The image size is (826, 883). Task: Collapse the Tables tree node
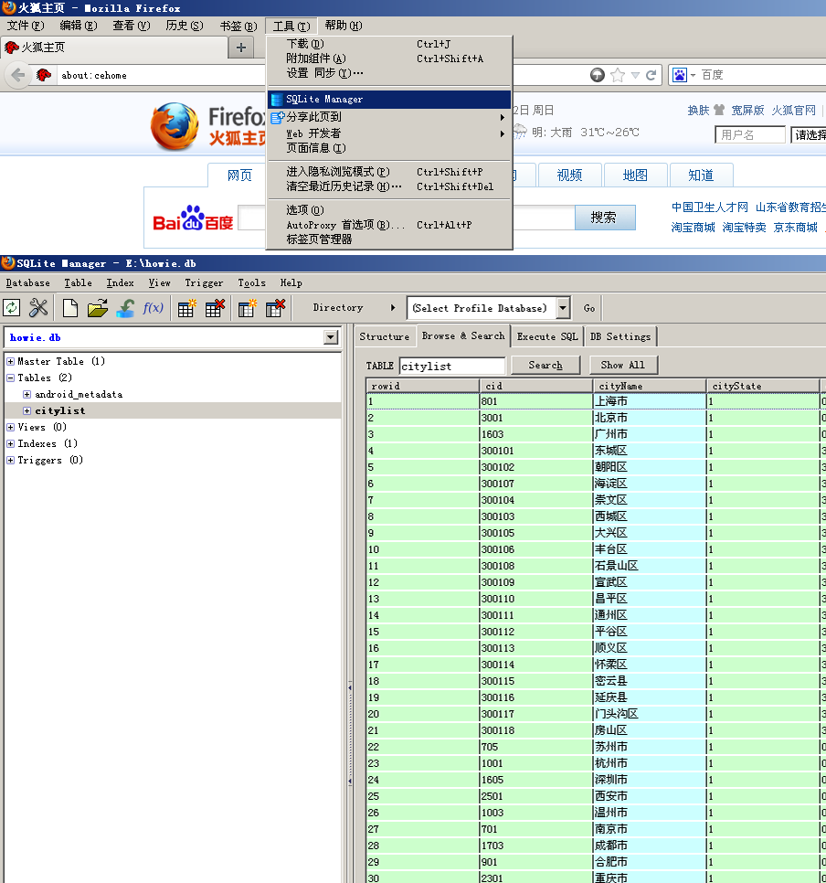[10, 378]
